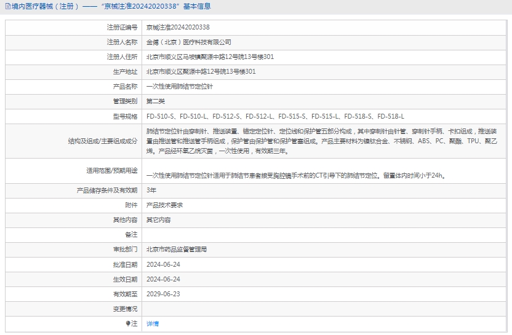Click the 生产地址 address value
Image resolution: width=512 pixels, height=335 pixels.
[201, 72]
